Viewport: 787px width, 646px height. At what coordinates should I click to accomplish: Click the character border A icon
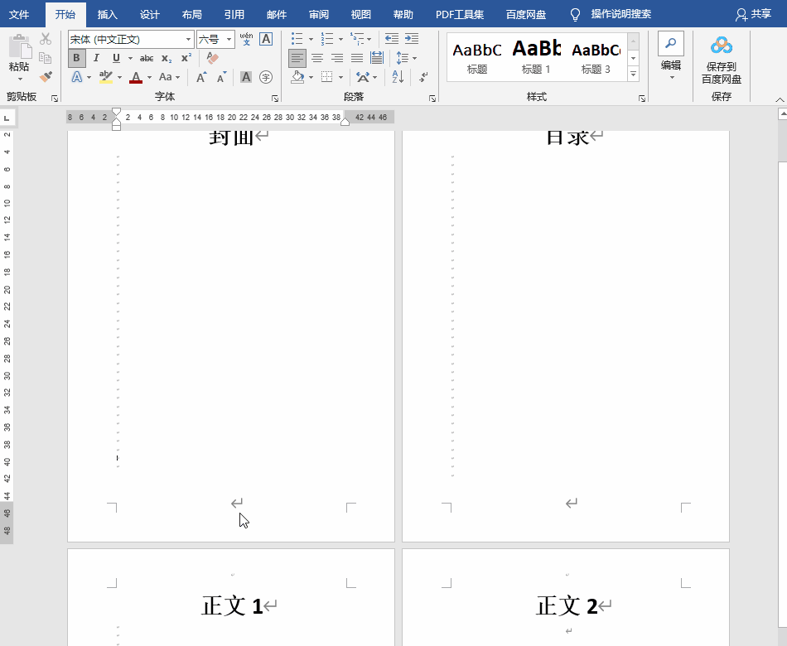(x=266, y=39)
